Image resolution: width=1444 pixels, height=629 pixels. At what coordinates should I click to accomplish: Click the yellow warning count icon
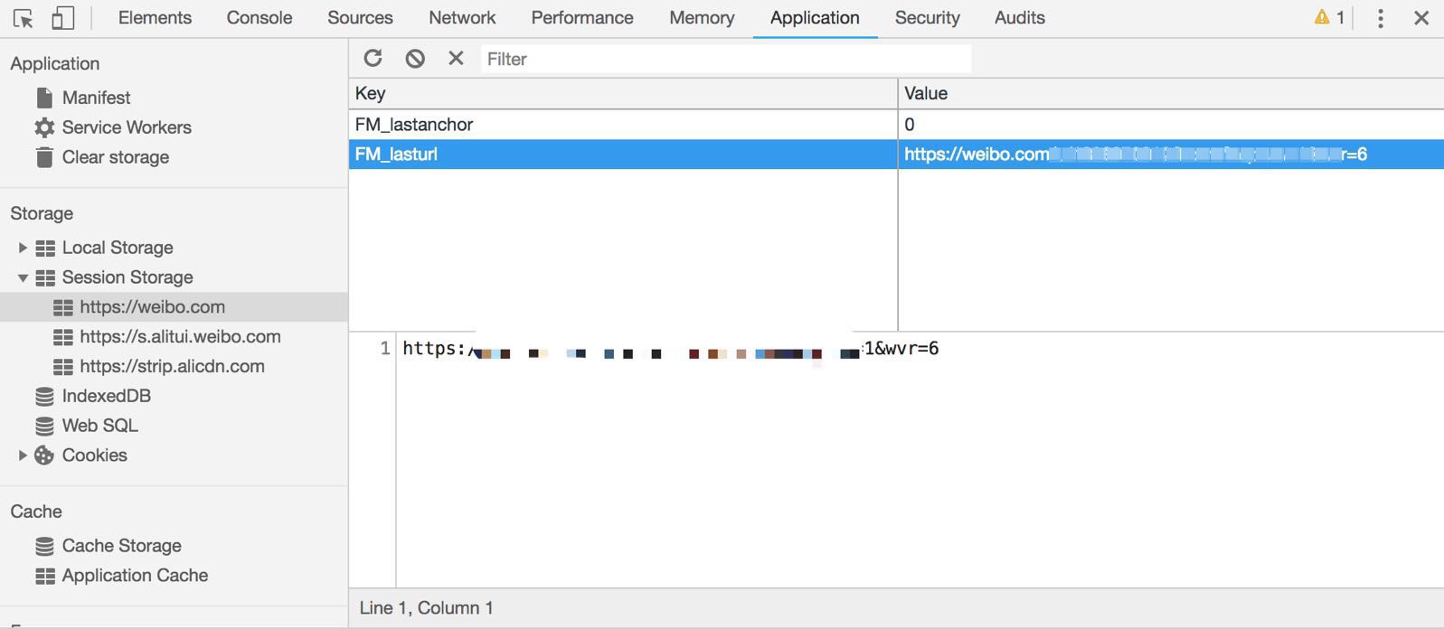(1329, 17)
